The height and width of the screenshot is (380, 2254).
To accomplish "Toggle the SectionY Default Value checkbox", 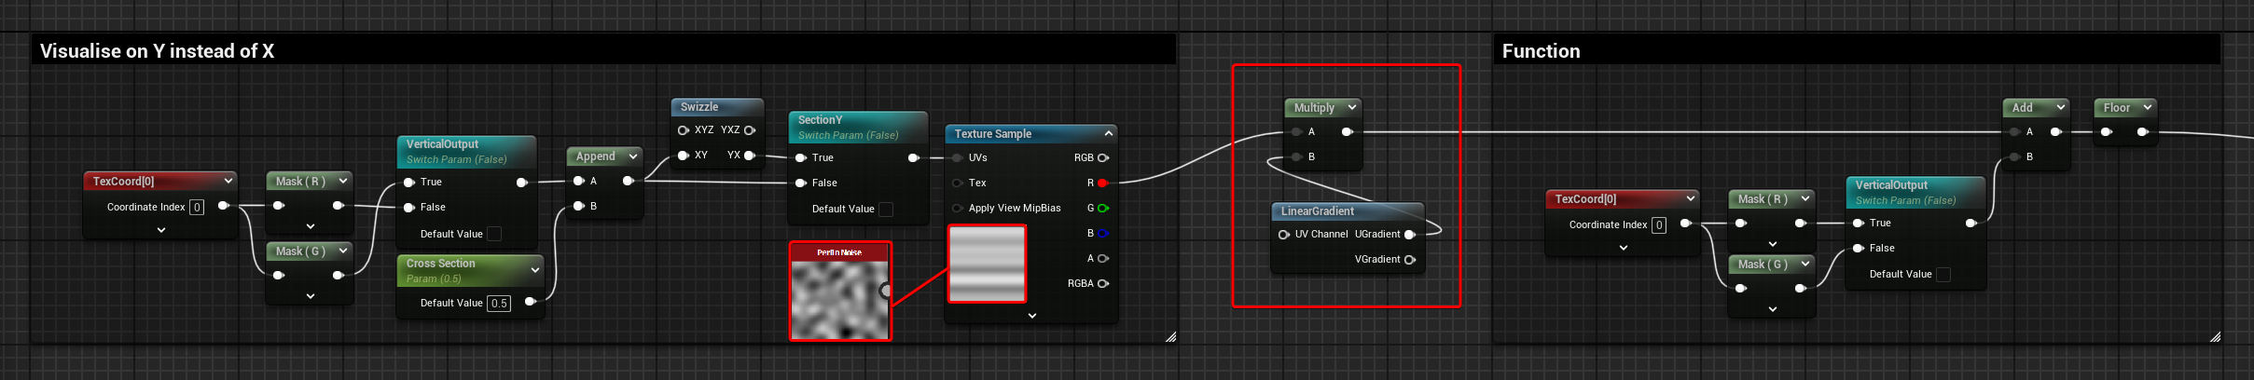I will click(886, 210).
